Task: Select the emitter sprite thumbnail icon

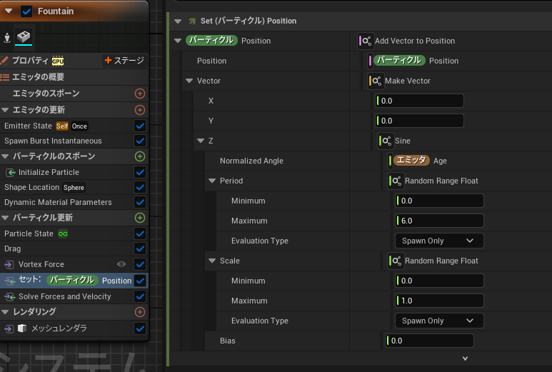Action: point(24,36)
